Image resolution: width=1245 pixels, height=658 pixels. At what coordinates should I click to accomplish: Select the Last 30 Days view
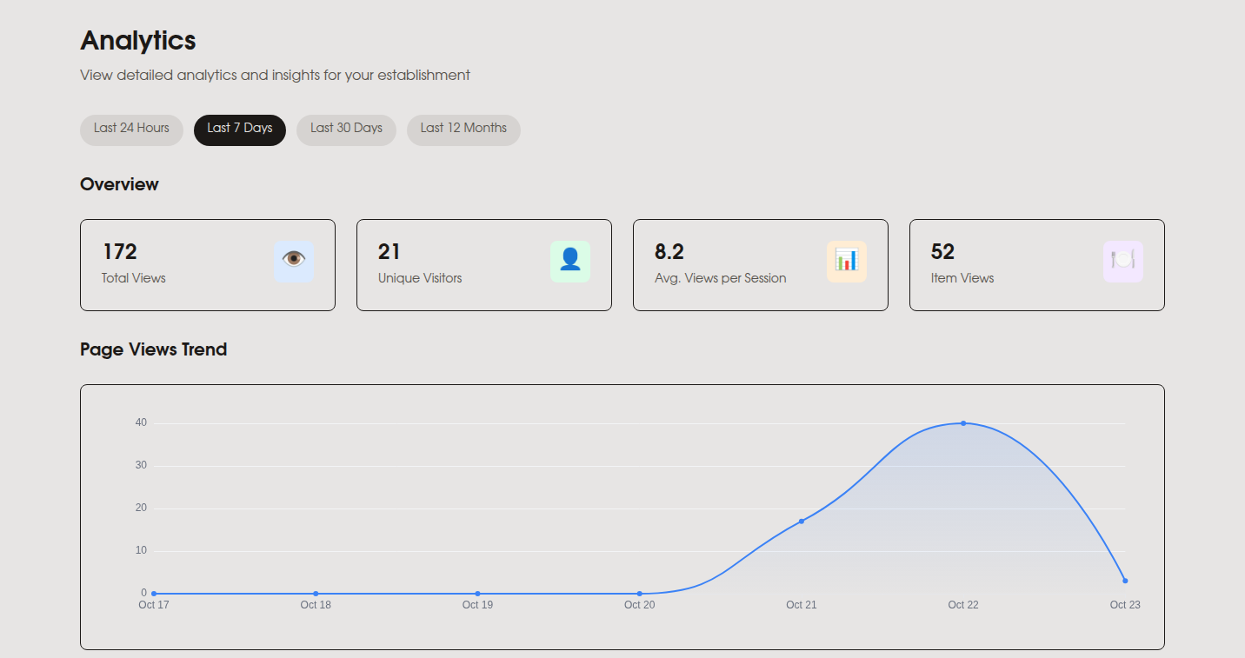point(346,130)
